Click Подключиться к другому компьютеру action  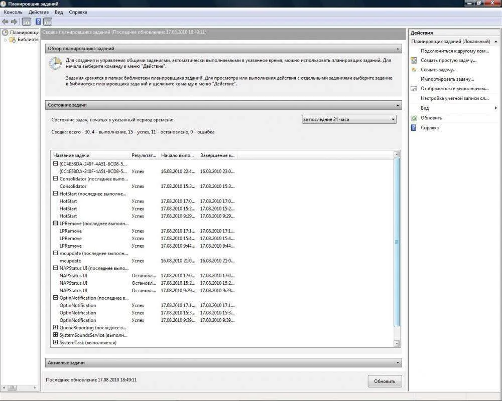point(455,51)
